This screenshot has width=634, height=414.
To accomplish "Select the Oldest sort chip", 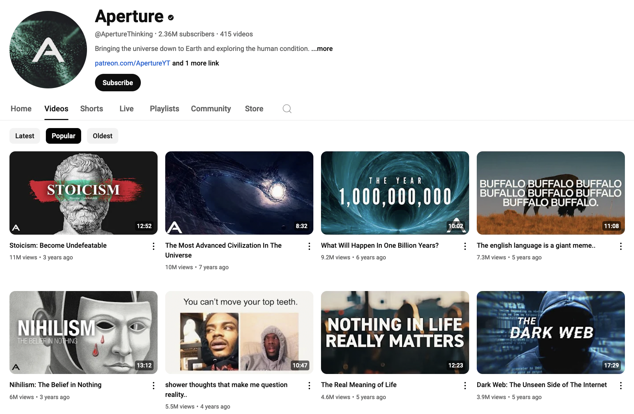I will click(x=103, y=136).
